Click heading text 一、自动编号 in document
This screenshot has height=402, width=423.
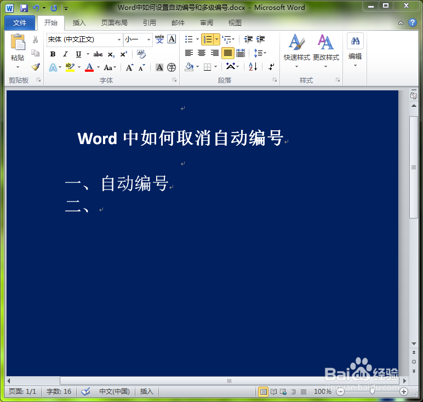[x=117, y=183]
